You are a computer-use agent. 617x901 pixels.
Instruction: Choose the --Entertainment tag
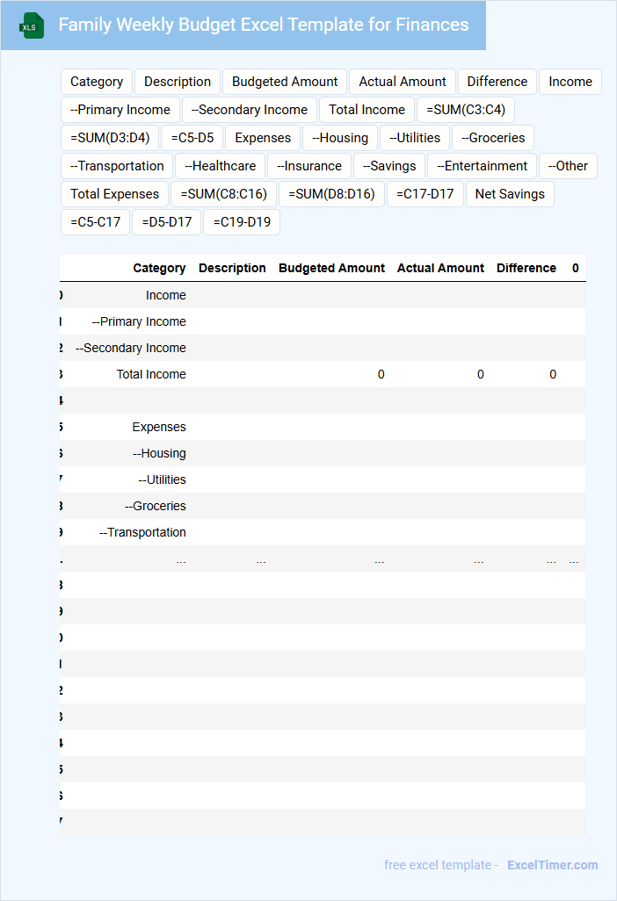tap(482, 166)
